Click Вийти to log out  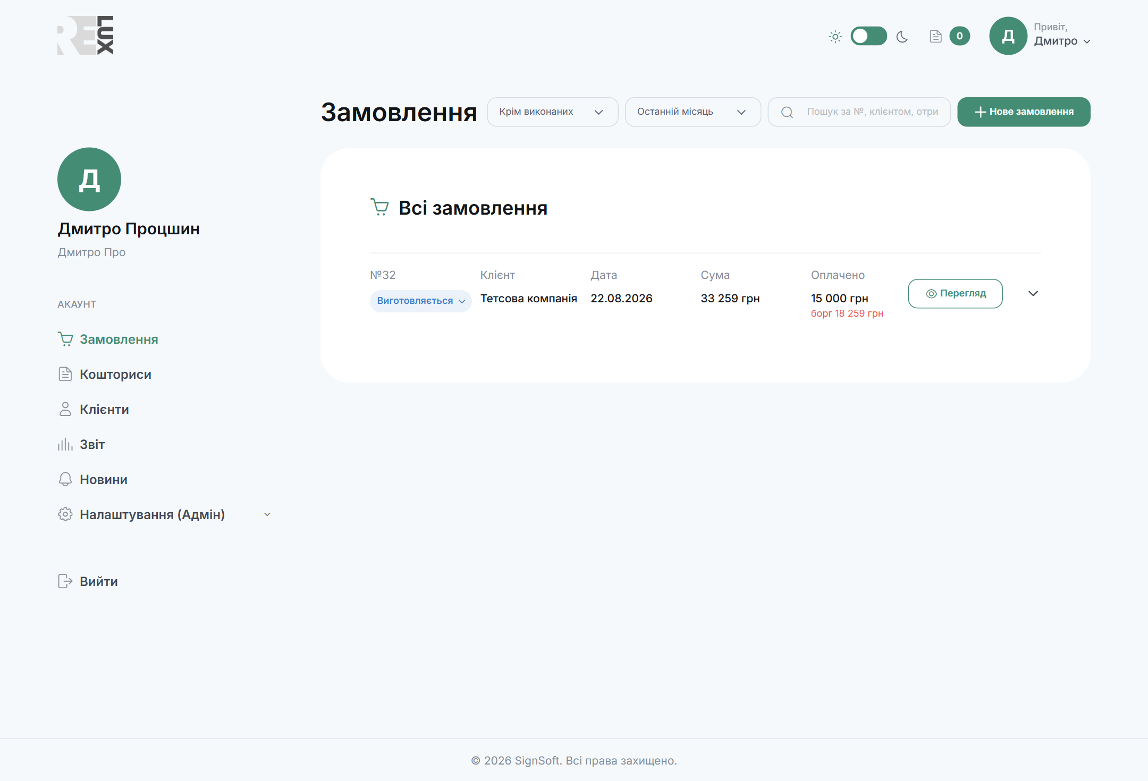click(88, 582)
